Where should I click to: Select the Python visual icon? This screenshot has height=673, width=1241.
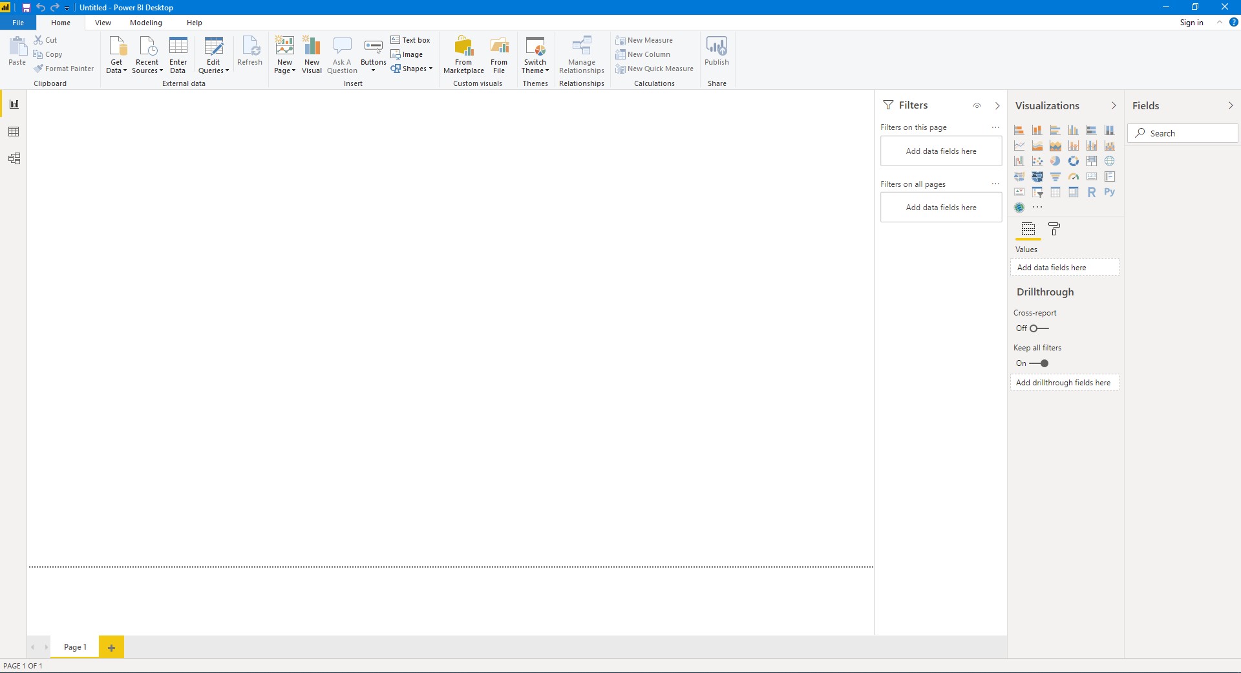pos(1110,192)
